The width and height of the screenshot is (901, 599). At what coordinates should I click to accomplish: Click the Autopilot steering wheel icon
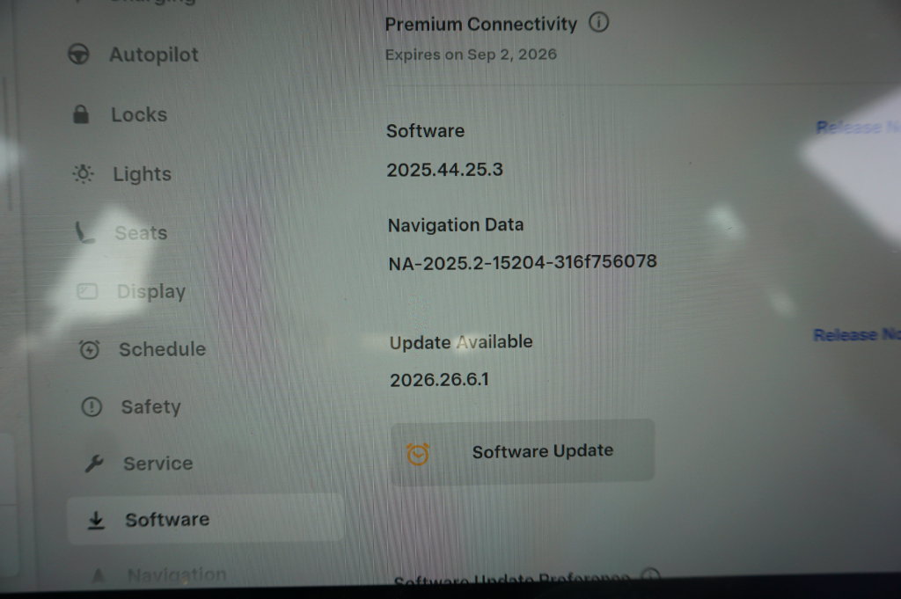(78, 55)
